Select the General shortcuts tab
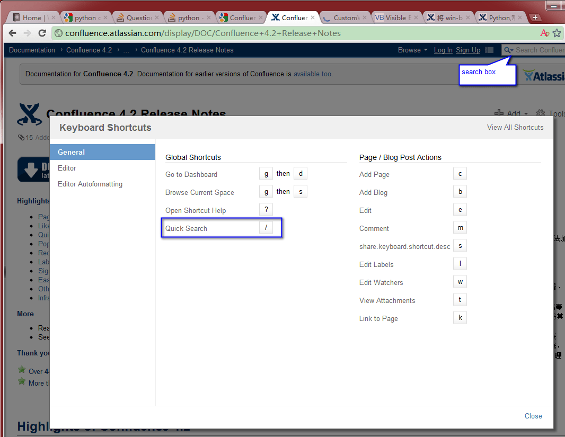The image size is (565, 437). [x=102, y=152]
